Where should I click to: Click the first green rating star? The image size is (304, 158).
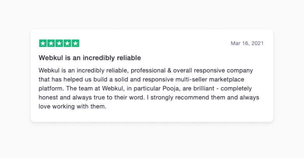43,43
